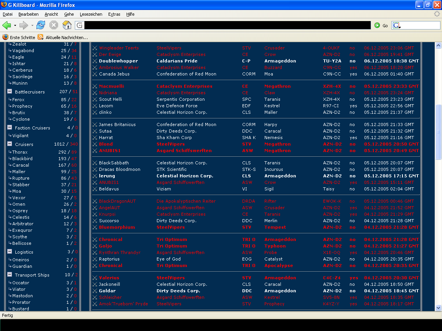Click the Stop loading icon
Image resolution: width=442 pixels, height=331 pixels.
[x=54, y=25]
